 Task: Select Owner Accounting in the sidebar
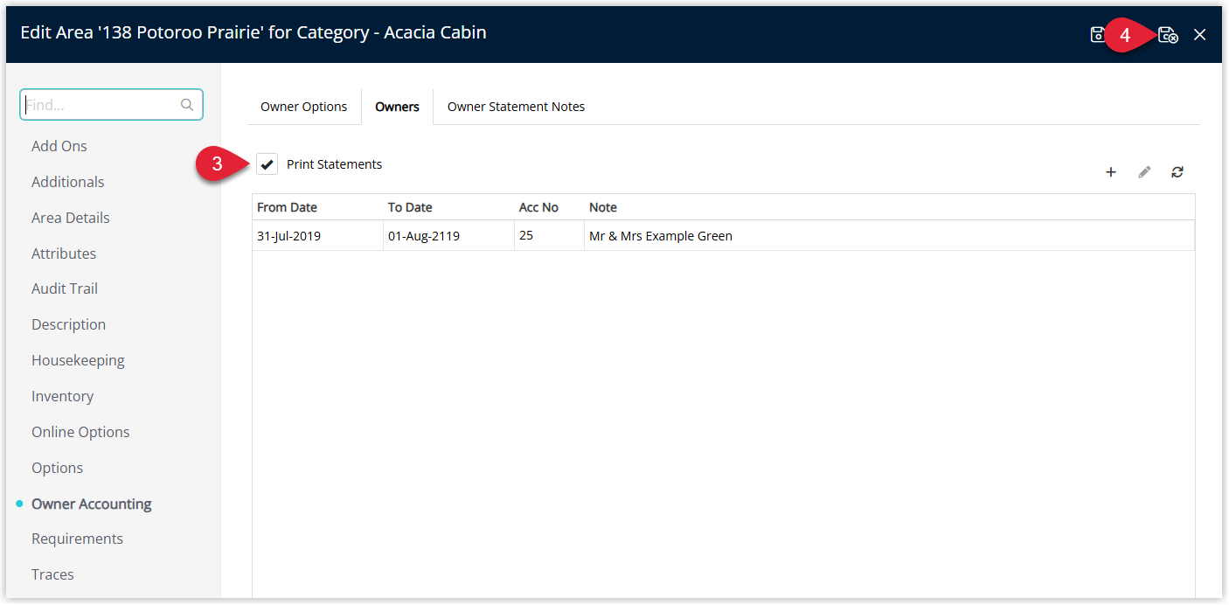(92, 504)
